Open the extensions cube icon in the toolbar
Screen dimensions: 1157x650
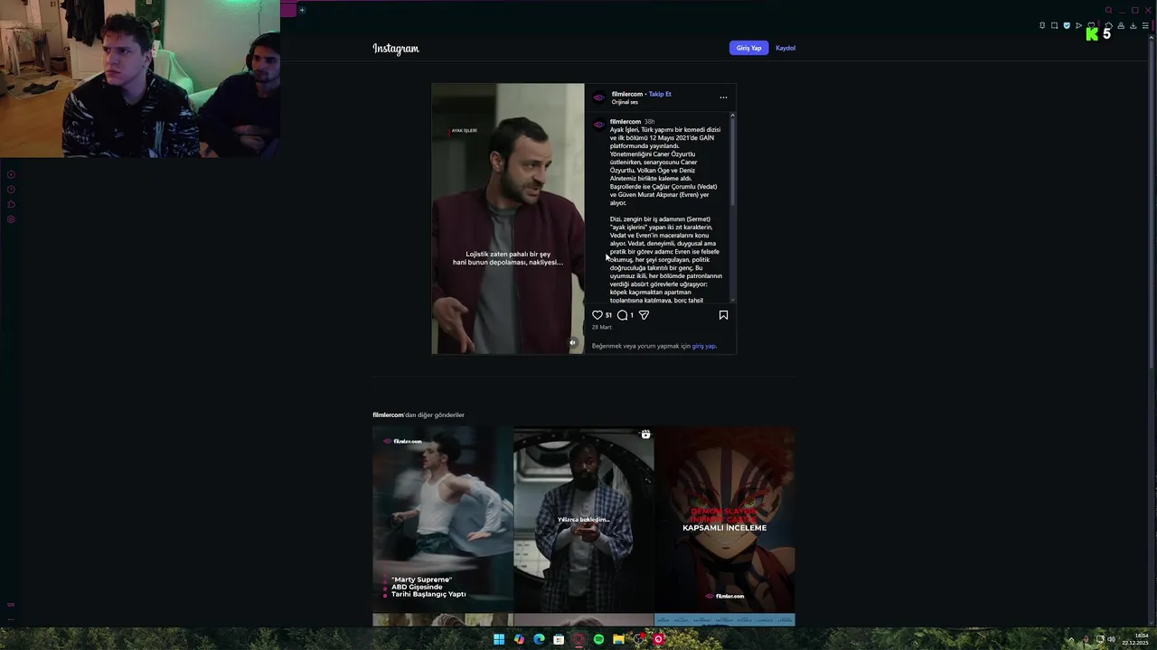point(1108,25)
